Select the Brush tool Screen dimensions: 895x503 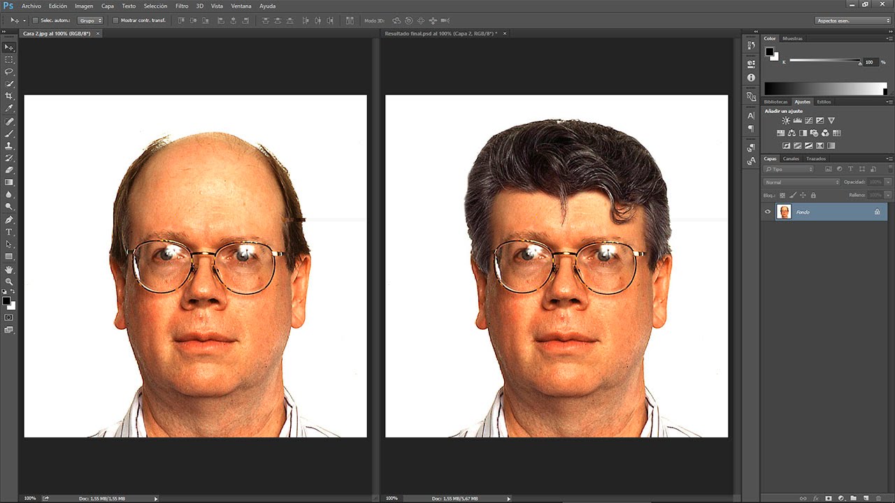[9, 133]
